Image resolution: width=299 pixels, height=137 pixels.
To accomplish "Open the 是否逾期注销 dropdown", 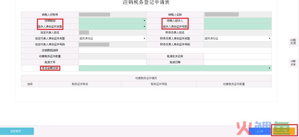I will click(x=175, y=68).
